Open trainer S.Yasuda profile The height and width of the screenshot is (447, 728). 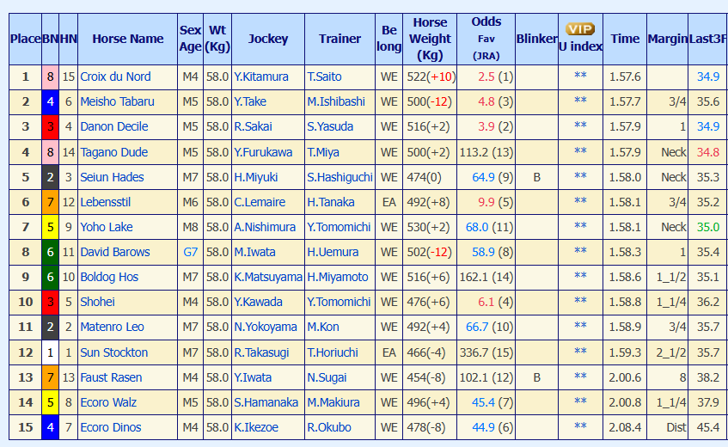[330, 126]
